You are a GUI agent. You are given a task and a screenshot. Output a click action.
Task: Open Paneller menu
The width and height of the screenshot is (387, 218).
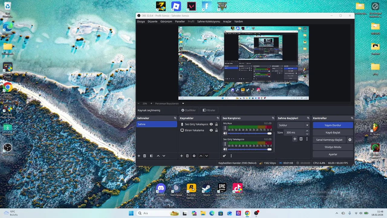(x=180, y=21)
